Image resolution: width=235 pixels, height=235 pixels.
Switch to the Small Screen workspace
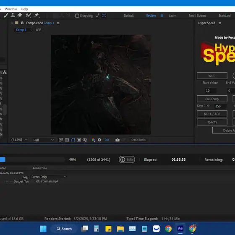click(197, 16)
